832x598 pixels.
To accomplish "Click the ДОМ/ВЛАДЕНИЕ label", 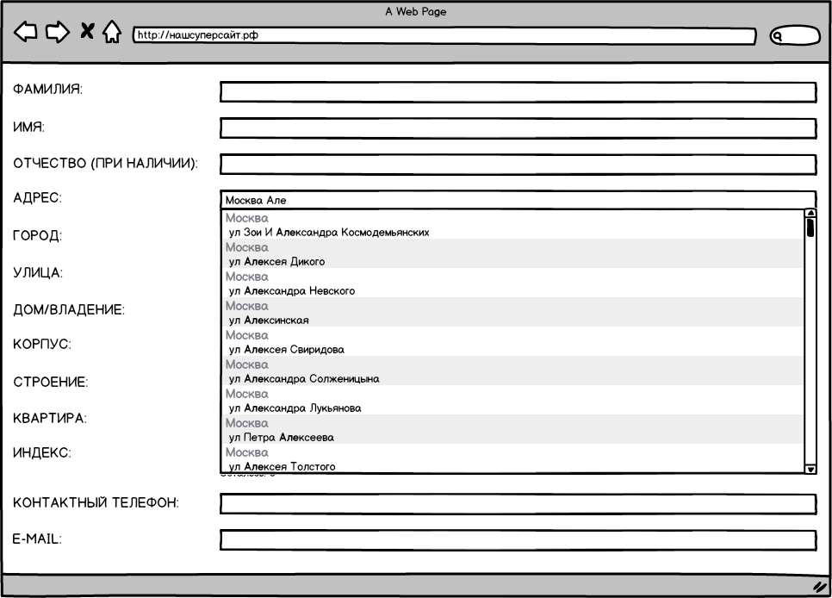I will click(x=69, y=309).
